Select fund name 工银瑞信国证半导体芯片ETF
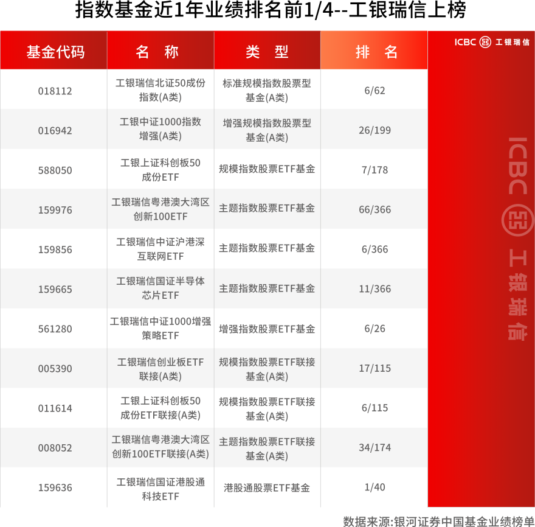 [x=160, y=288]
